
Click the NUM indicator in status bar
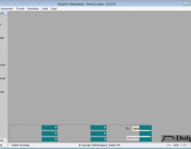[176, 145]
